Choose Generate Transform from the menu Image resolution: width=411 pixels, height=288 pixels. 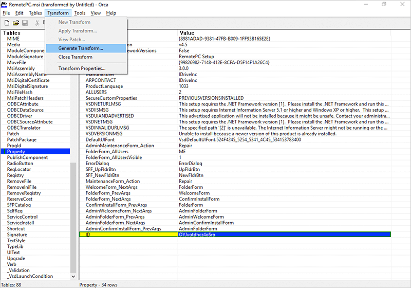pos(80,48)
